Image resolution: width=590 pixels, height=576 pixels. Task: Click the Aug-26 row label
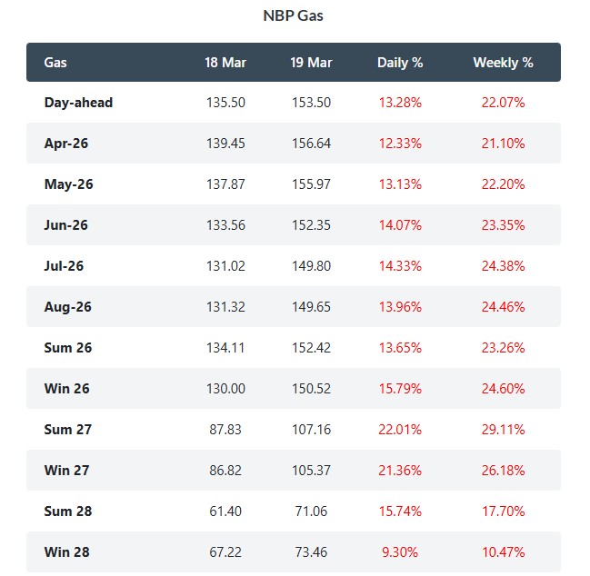point(68,307)
